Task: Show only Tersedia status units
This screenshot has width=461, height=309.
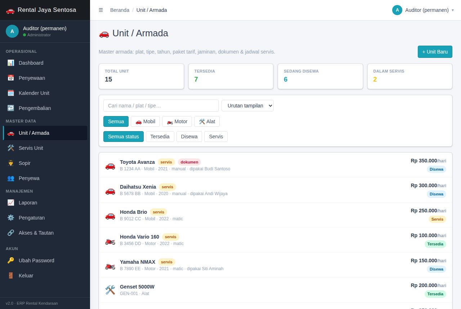Action: coord(160,137)
